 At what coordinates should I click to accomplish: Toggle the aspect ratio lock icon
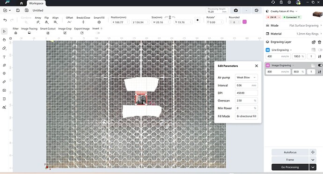coord(170,17)
